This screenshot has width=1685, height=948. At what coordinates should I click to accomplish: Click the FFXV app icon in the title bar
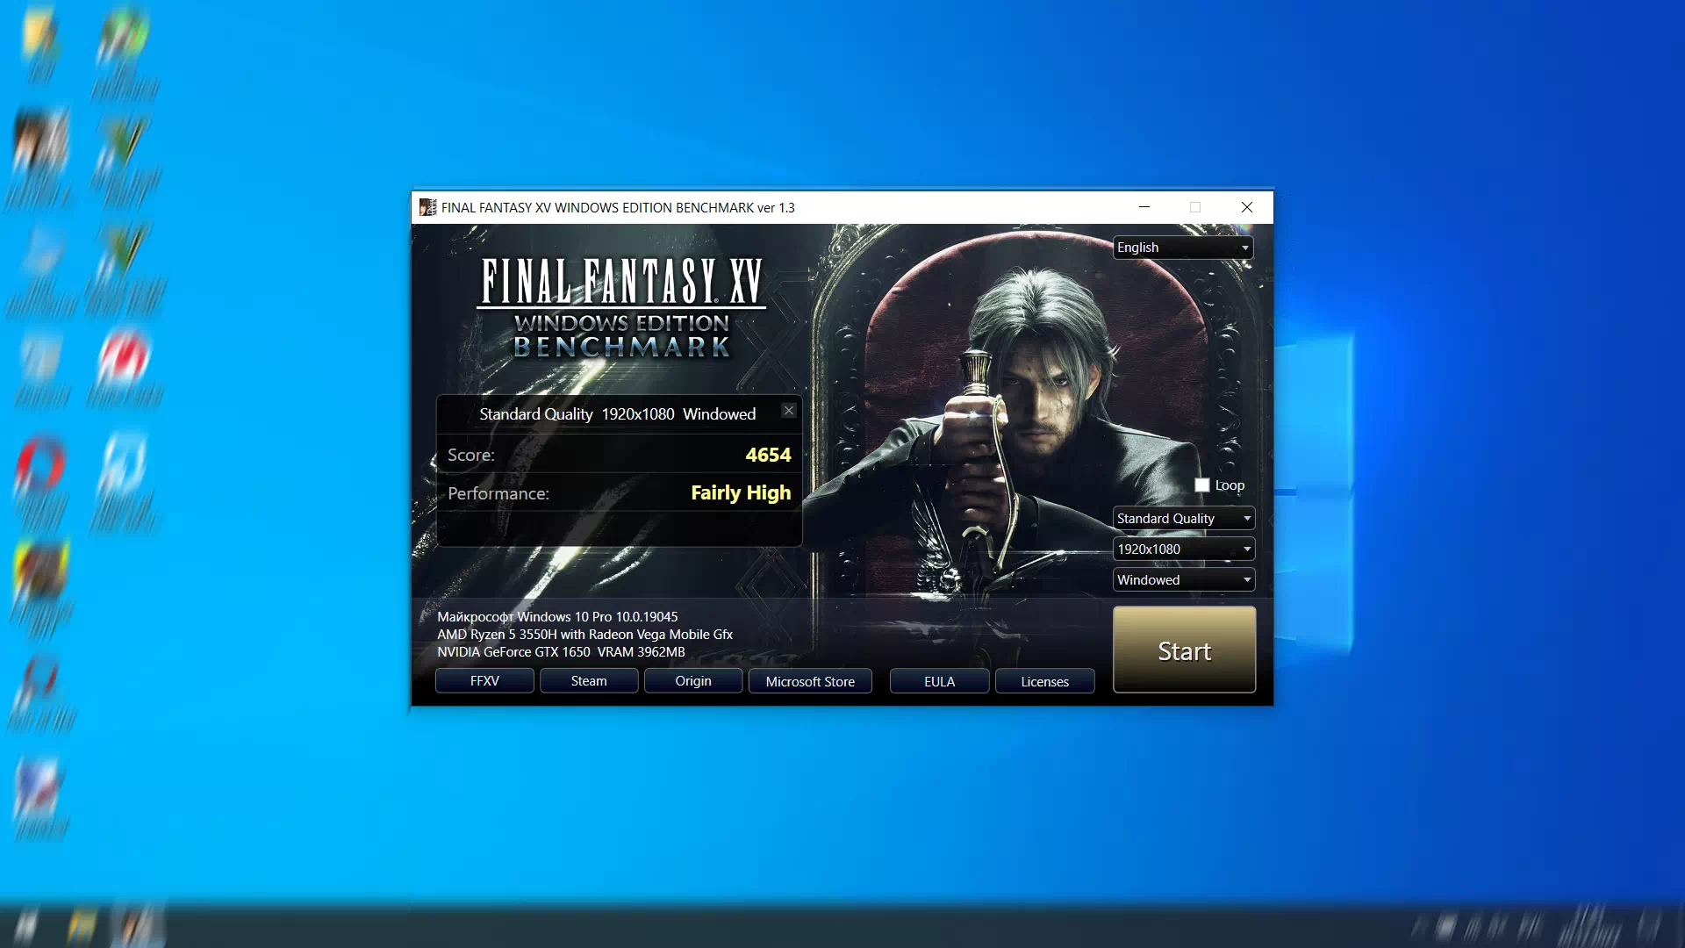[428, 207]
